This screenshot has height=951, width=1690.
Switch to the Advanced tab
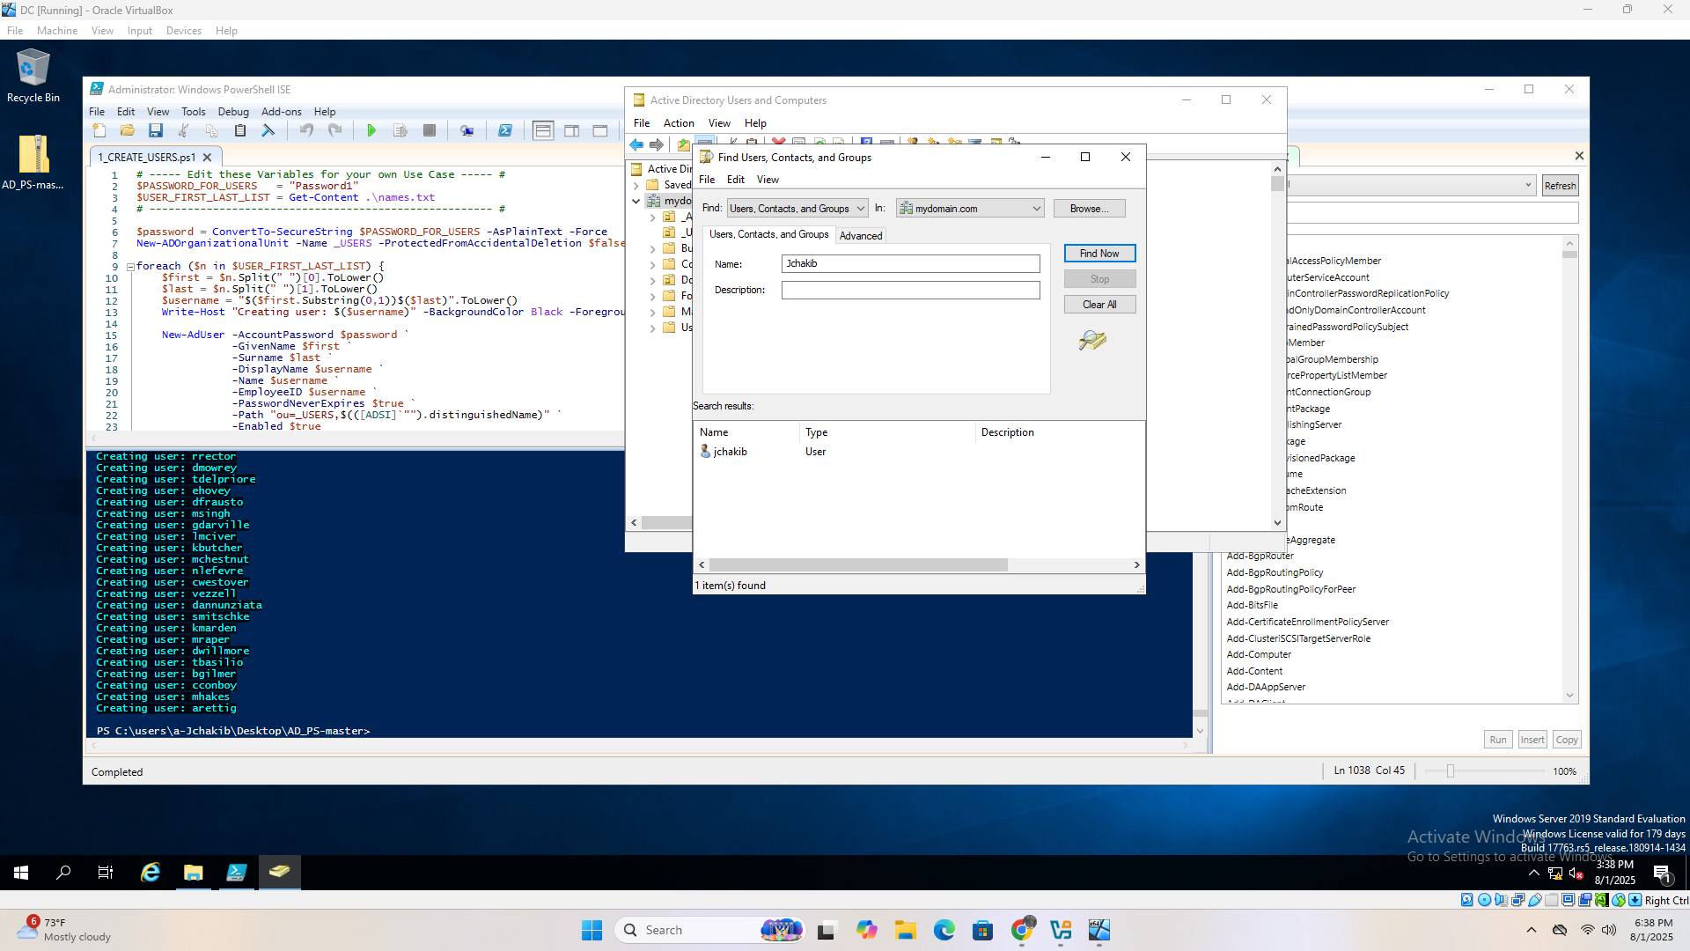tap(860, 236)
